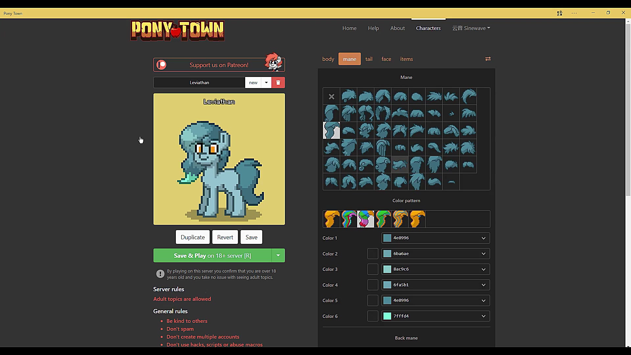
Task: Click the currently selected highlighted mane style
Action: tap(331, 130)
